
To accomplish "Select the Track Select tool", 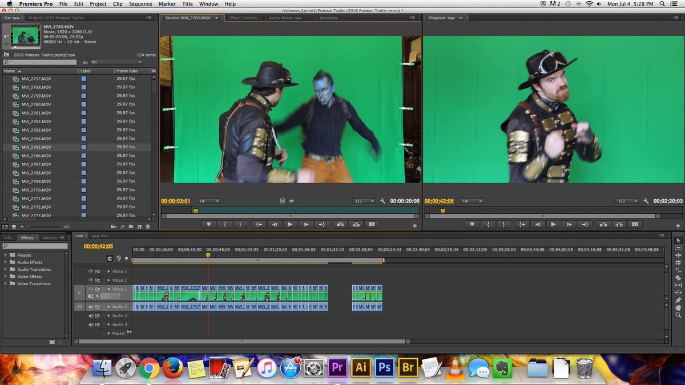I will click(x=678, y=248).
